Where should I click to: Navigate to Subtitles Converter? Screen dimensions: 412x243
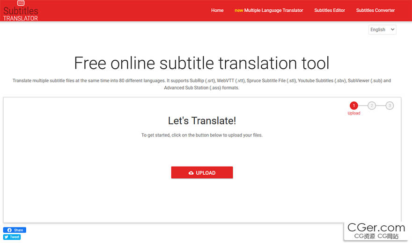pyautogui.click(x=375, y=10)
